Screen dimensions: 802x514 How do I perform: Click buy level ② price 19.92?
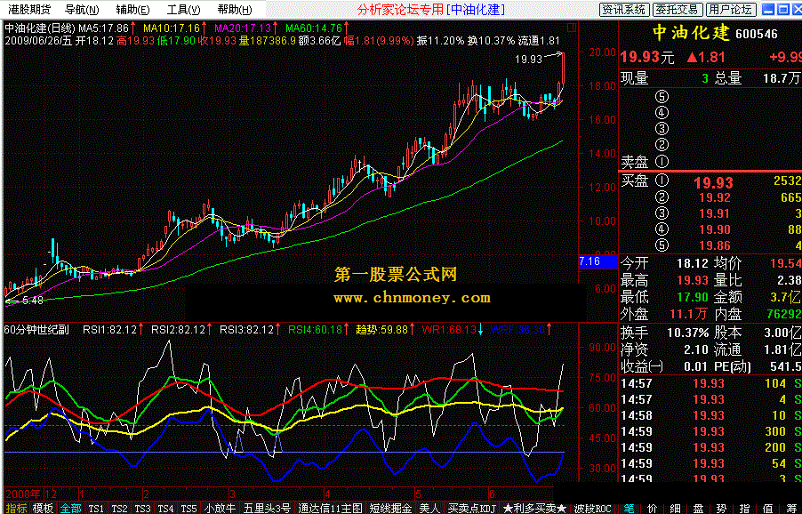715,198
